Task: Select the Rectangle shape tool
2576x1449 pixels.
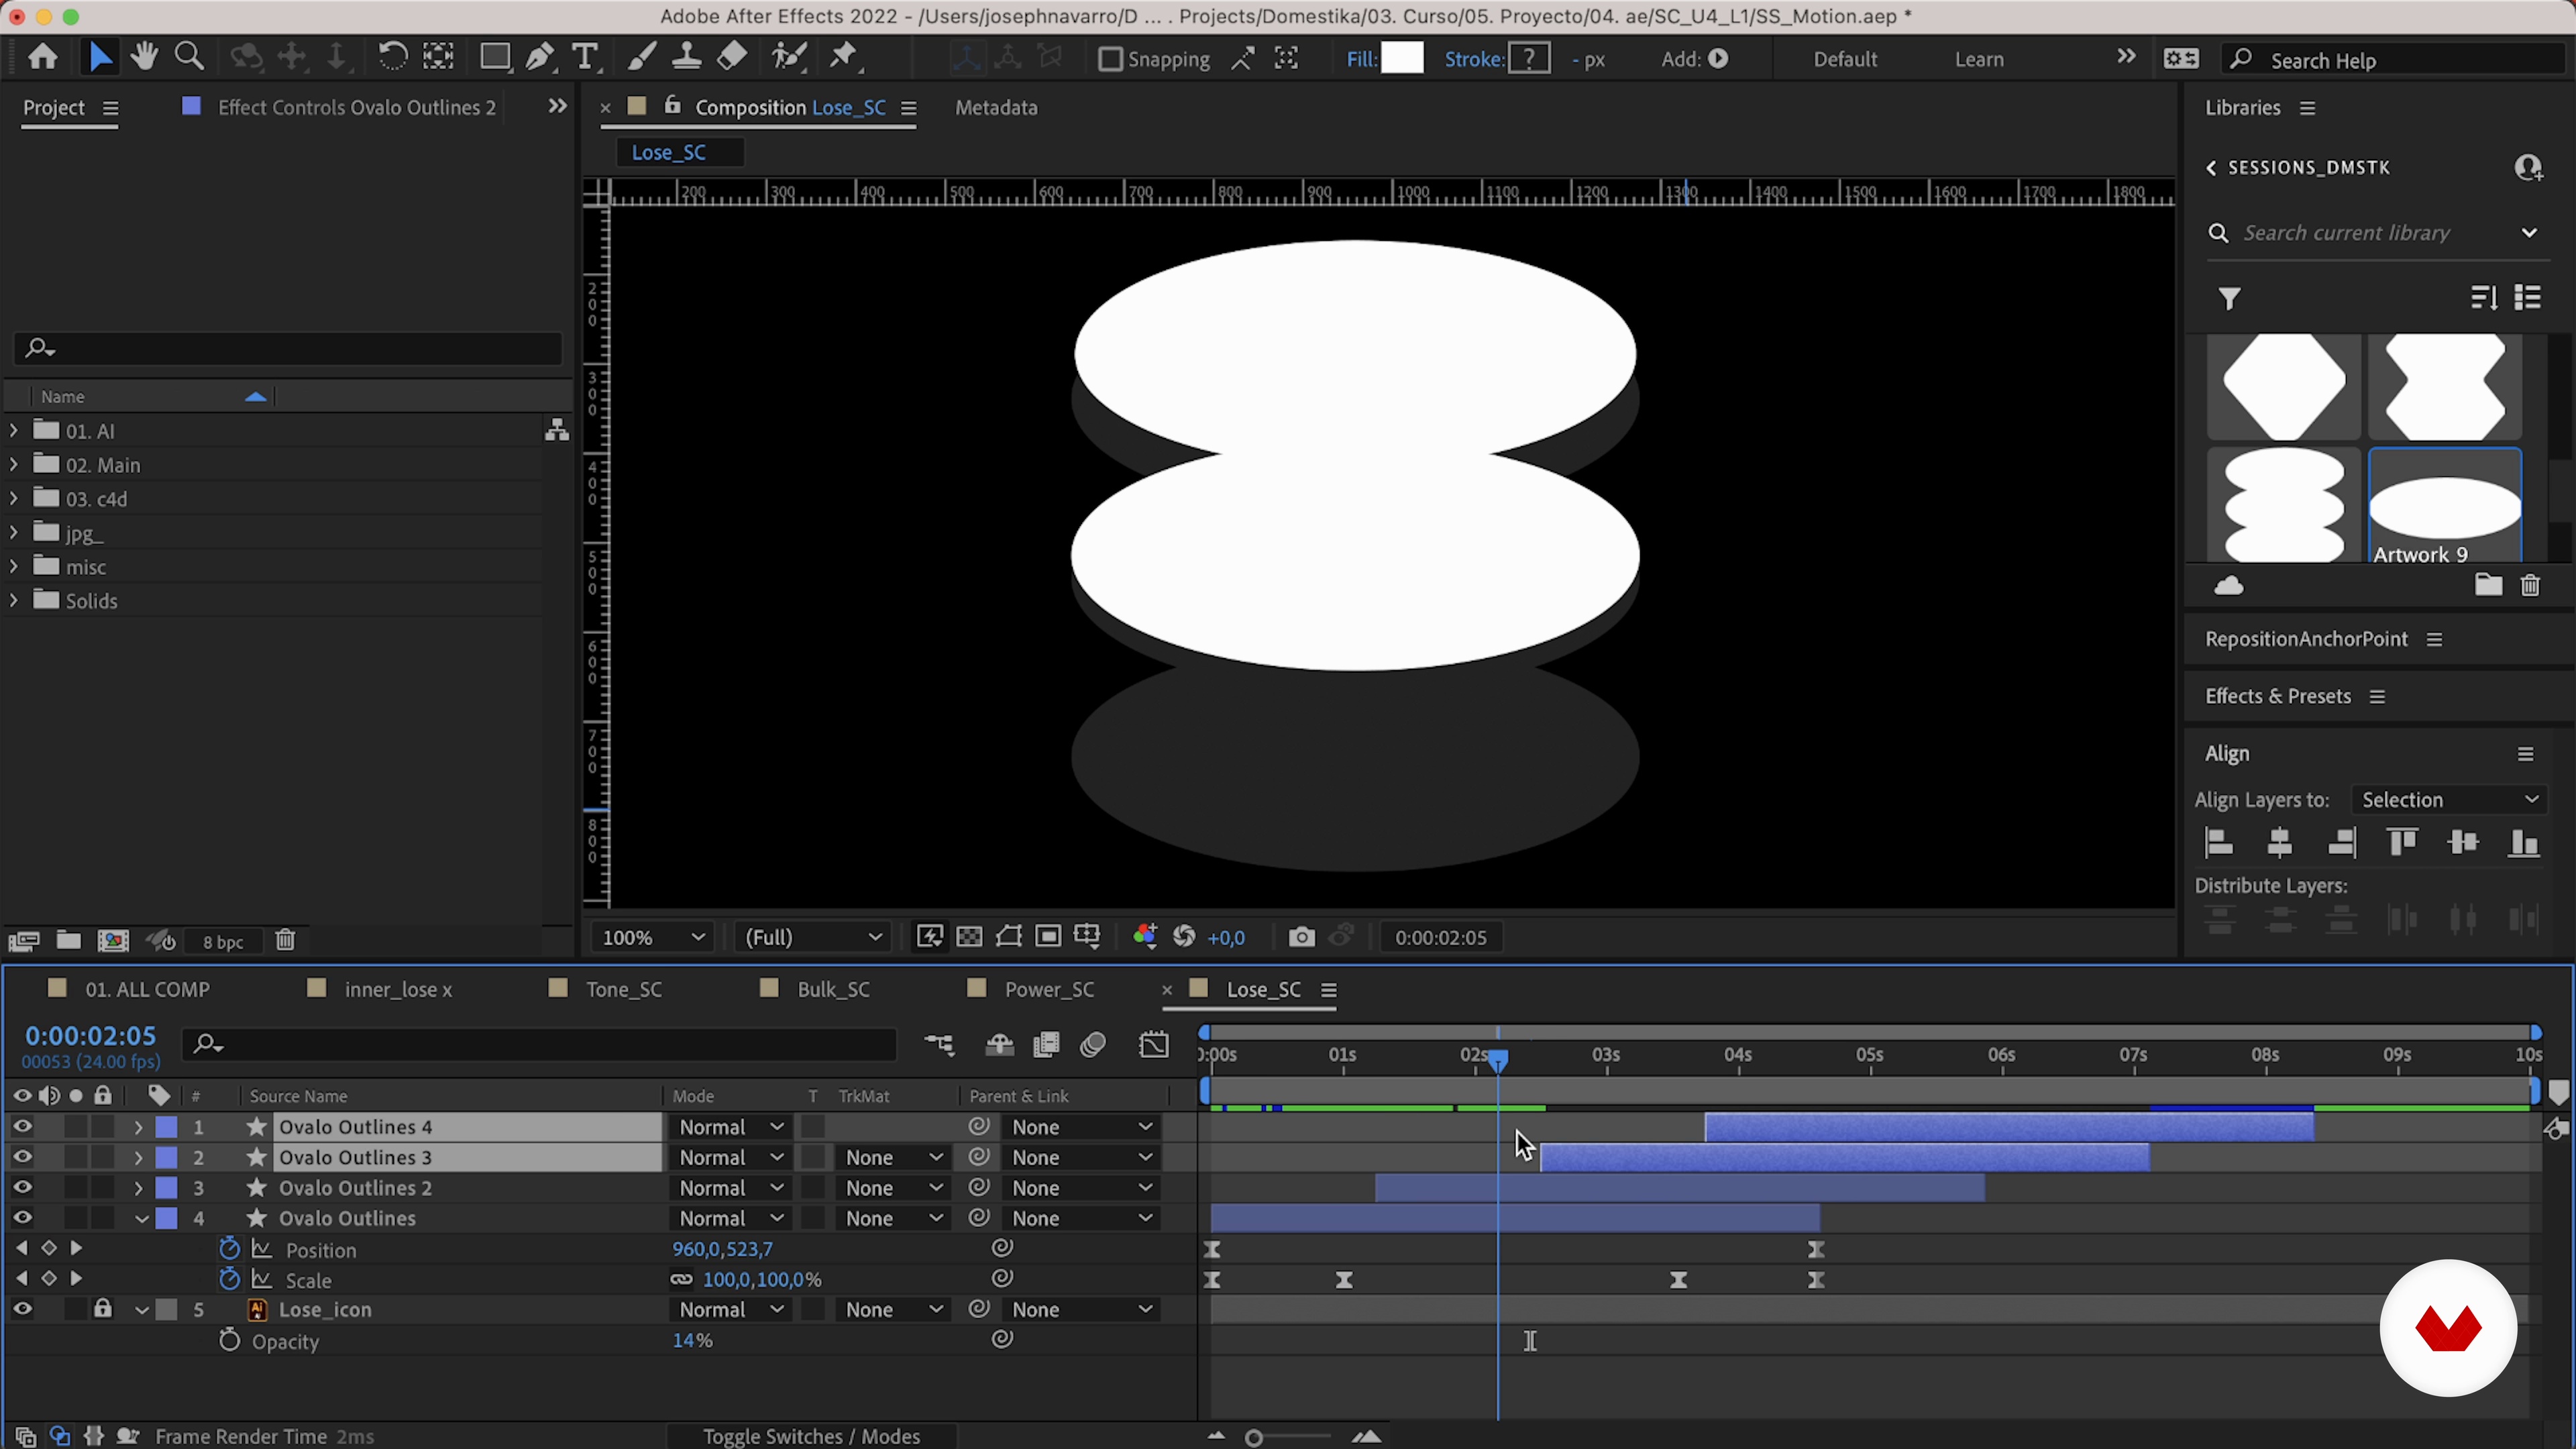Action: pos(494,57)
